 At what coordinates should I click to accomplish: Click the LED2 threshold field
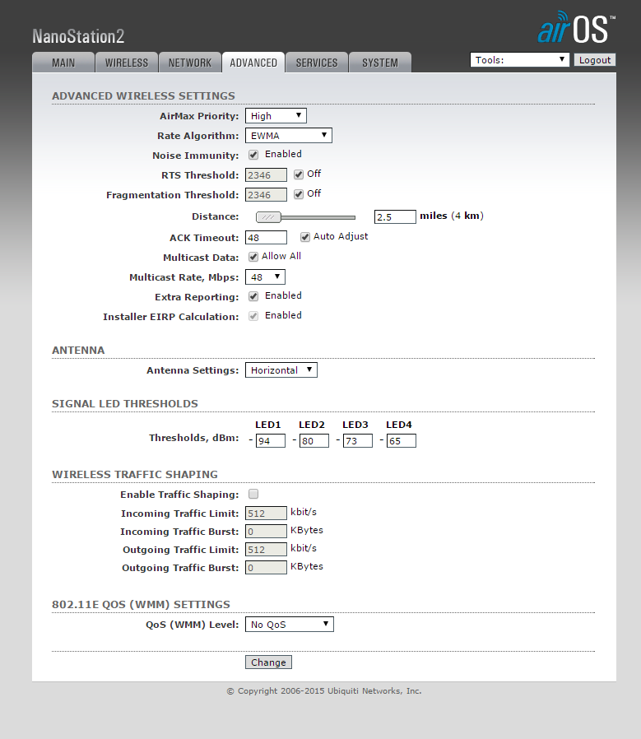(x=314, y=440)
